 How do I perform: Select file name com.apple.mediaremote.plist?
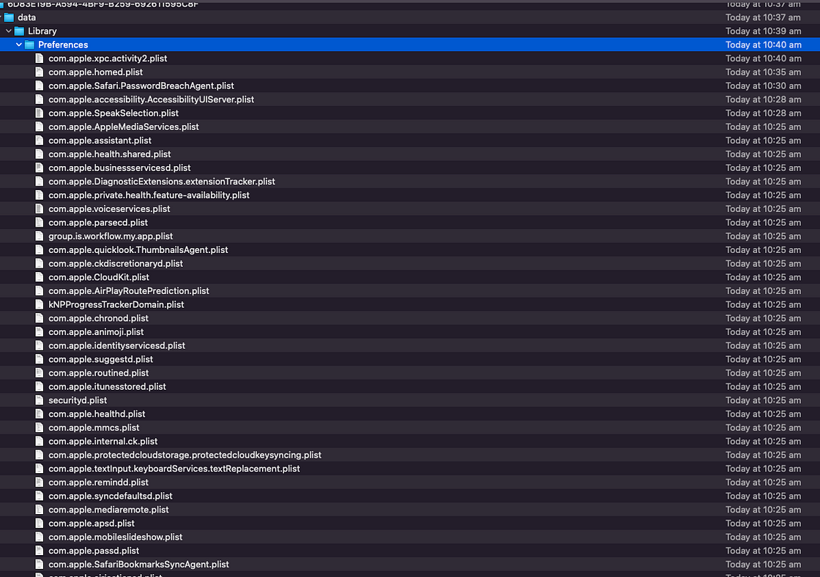click(108, 510)
